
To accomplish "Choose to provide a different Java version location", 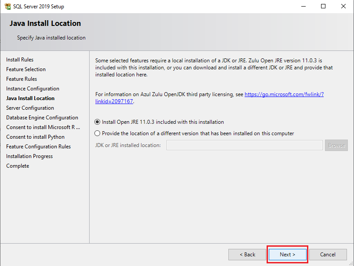I will (x=97, y=133).
